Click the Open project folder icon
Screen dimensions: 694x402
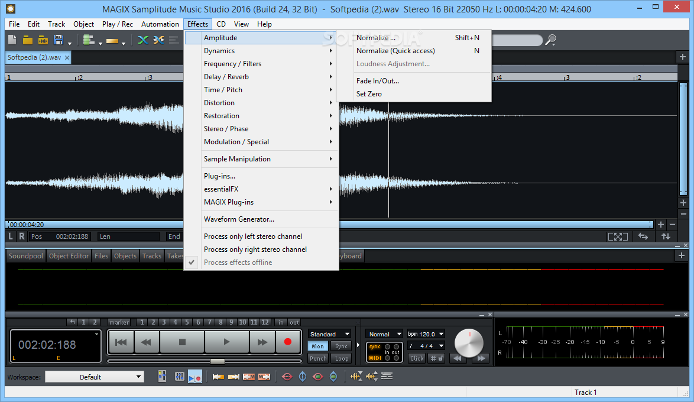27,40
